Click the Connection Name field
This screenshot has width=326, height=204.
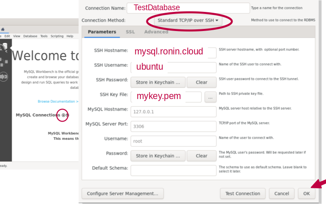[188, 8]
